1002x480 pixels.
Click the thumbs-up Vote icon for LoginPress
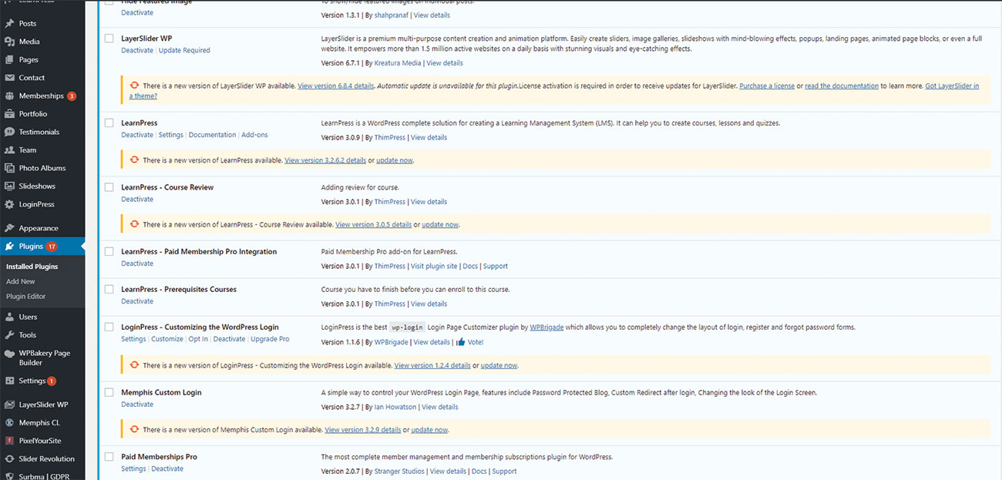(461, 342)
